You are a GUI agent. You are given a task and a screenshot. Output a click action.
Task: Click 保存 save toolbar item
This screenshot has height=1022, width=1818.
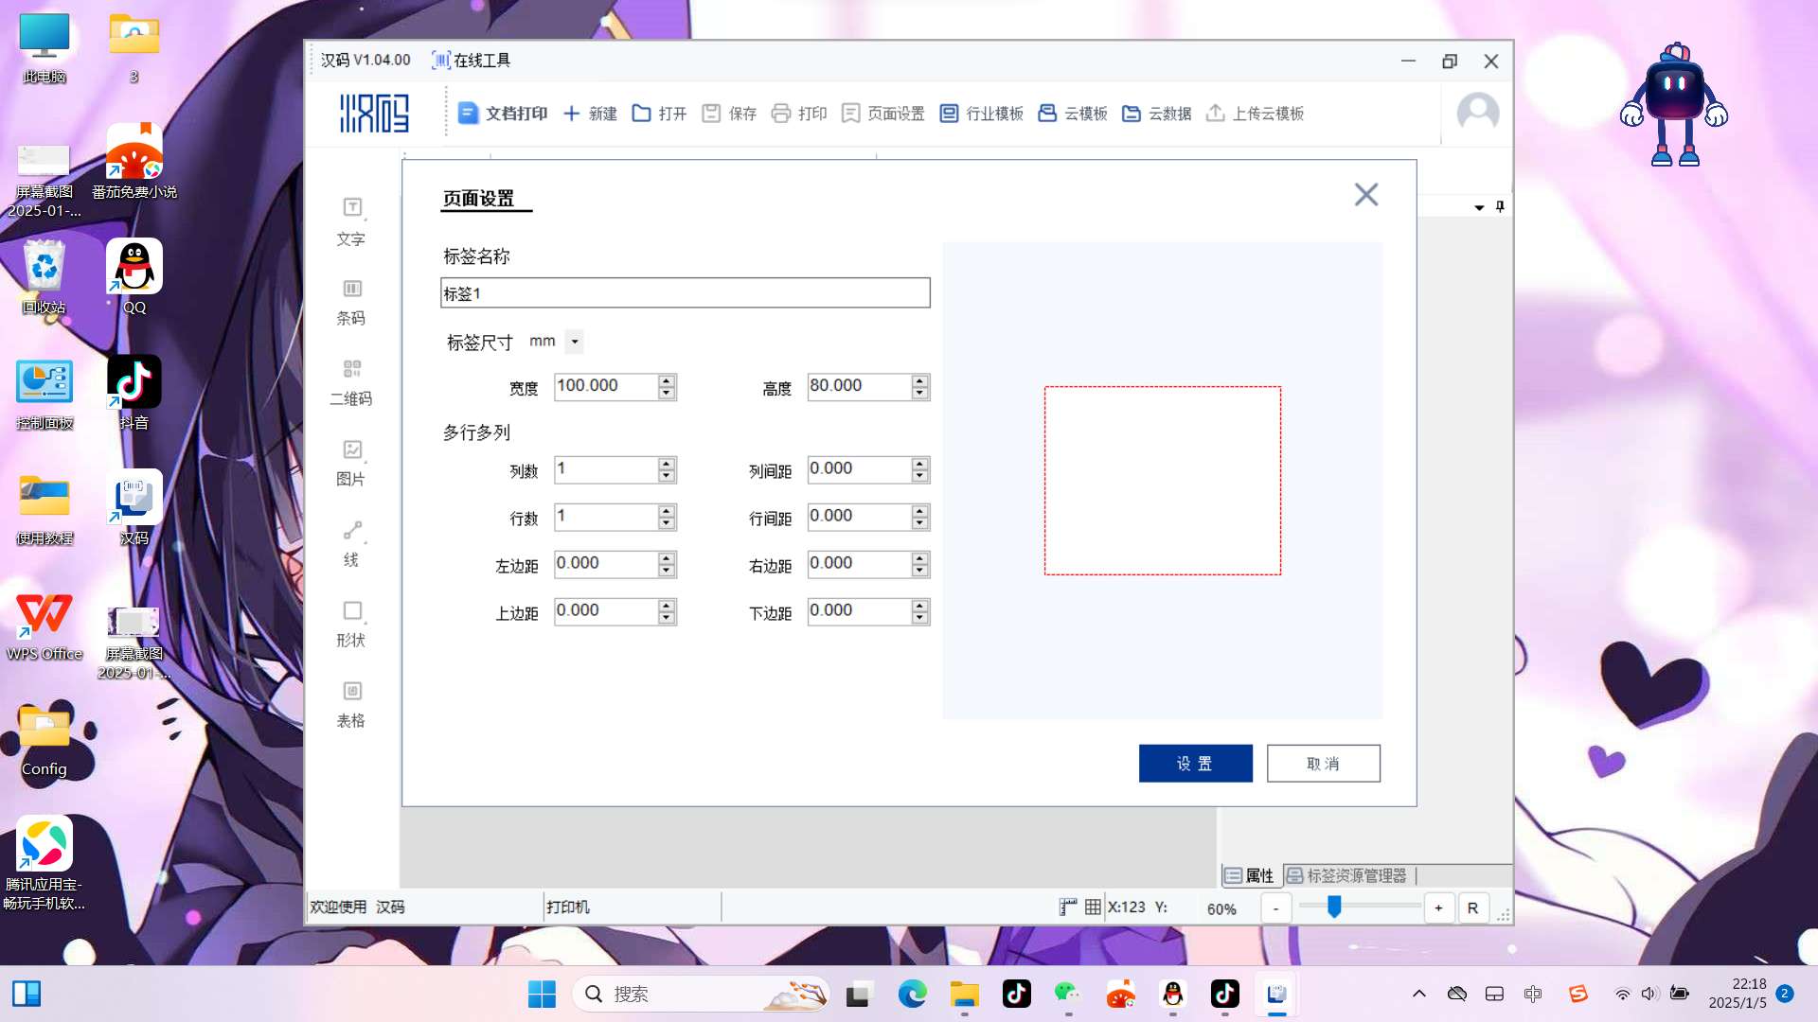click(x=729, y=114)
